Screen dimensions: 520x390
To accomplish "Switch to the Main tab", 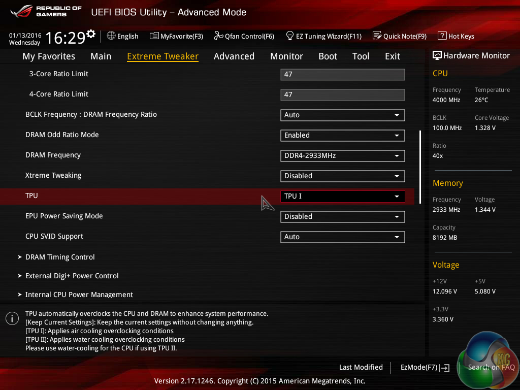I will (x=101, y=56).
